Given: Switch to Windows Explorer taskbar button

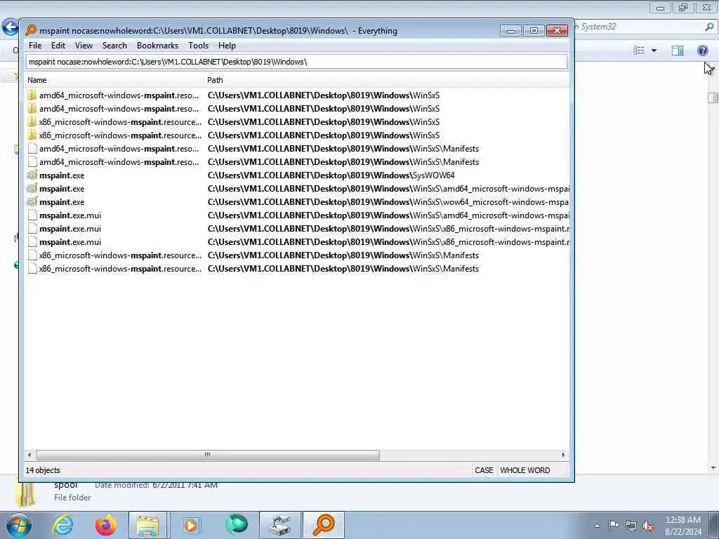Looking at the screenshot, I should tap(147, 525).
